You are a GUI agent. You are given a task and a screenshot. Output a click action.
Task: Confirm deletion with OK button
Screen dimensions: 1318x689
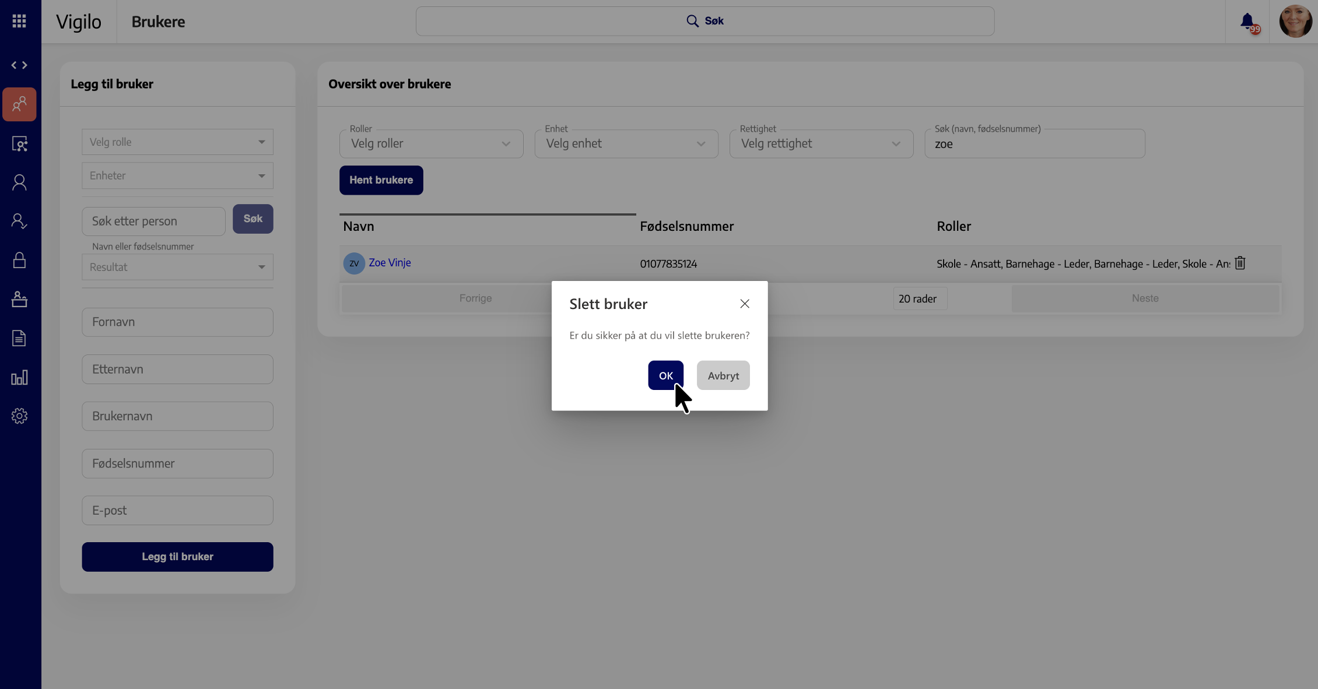pyautogui.click(x=665, y=375)
